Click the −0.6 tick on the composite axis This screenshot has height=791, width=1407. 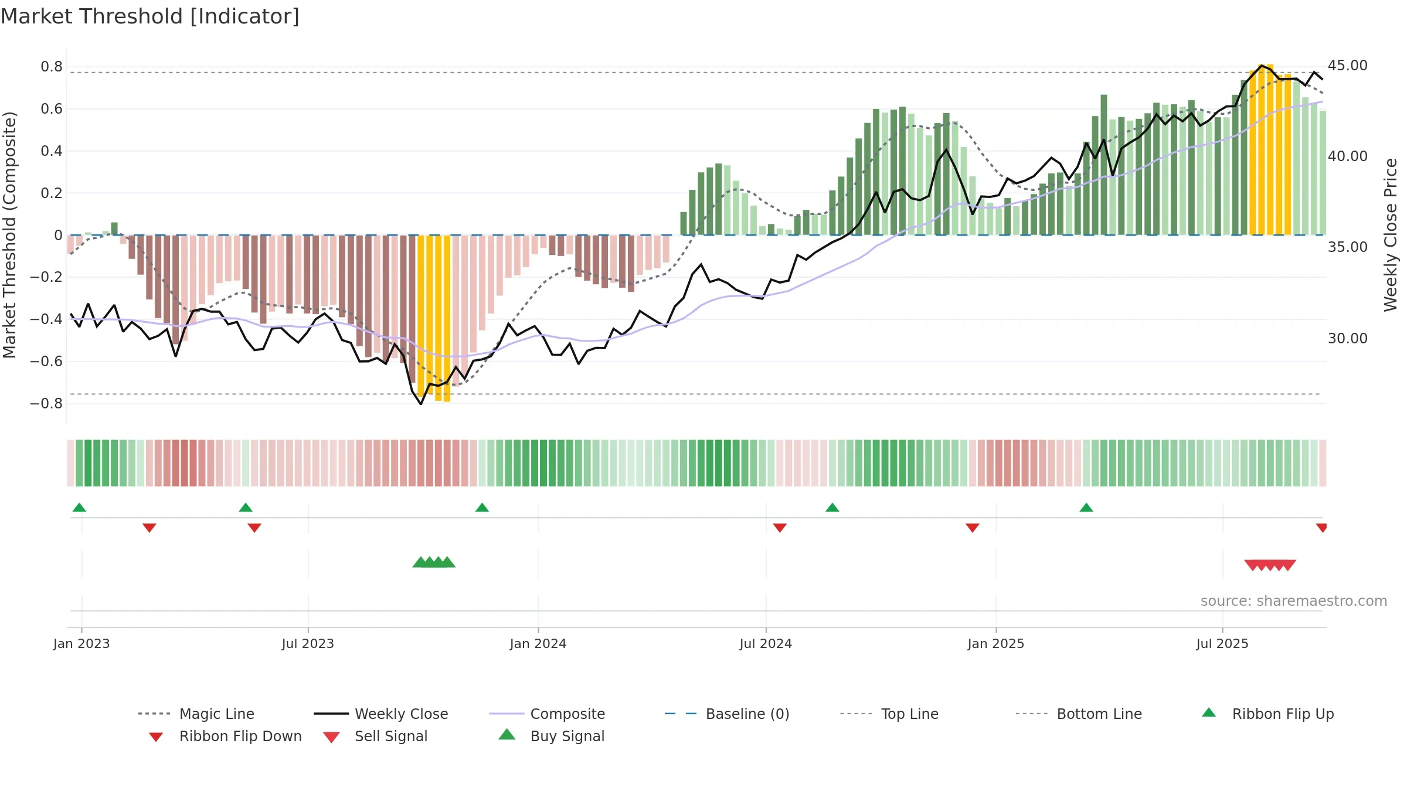(46, 362)
